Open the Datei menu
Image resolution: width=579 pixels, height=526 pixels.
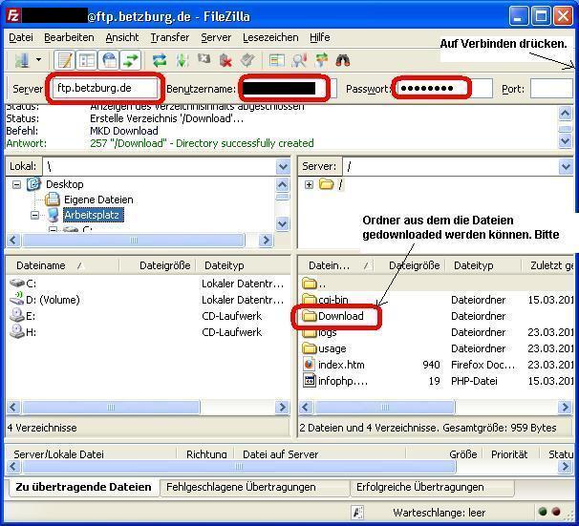tap(21, 37)
